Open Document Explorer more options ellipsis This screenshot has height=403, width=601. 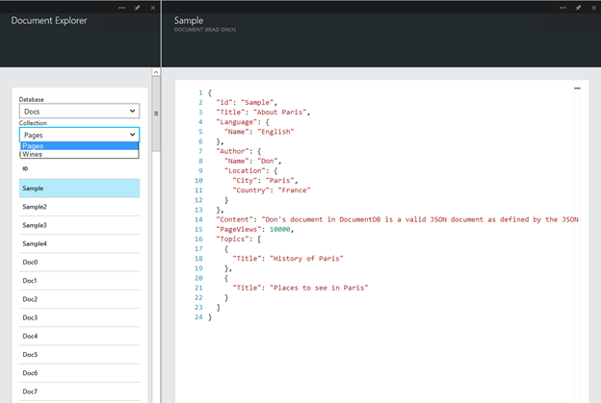122,8
